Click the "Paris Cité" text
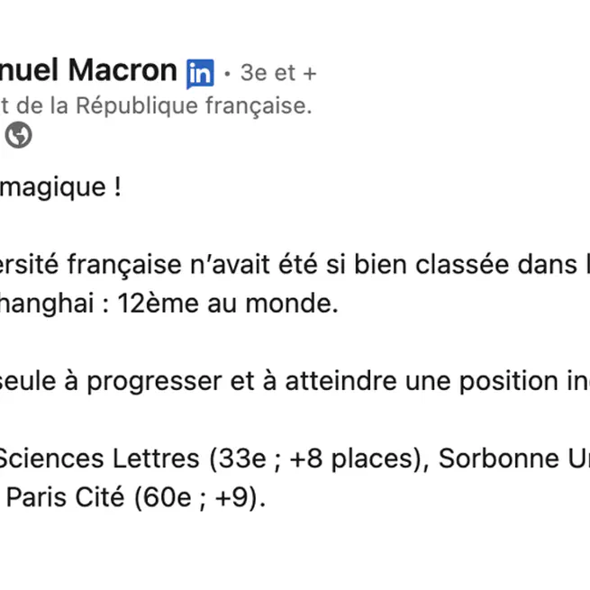Image resolution: width=590 pixels, height=590 pixels. coord(63,497)
